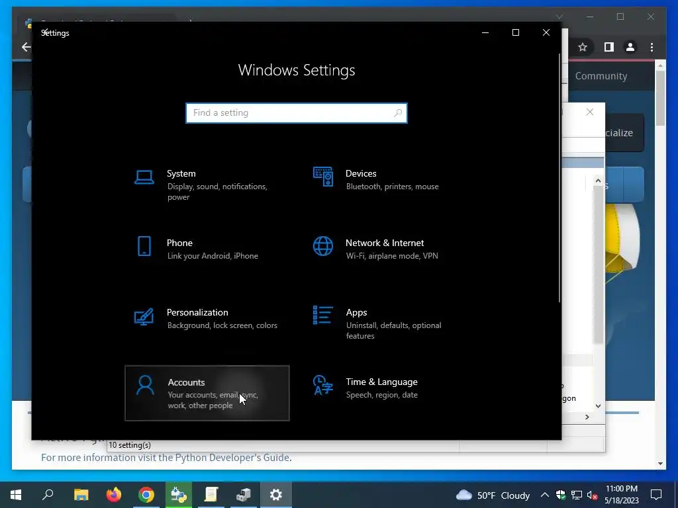Viewport: 678px width, 508px height.
Task: Click the Settings window vertical scrollbar
Action: coord(559,178)
